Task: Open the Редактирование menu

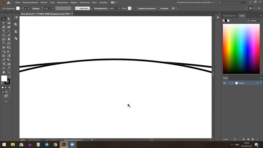Action: click(30, 2)
